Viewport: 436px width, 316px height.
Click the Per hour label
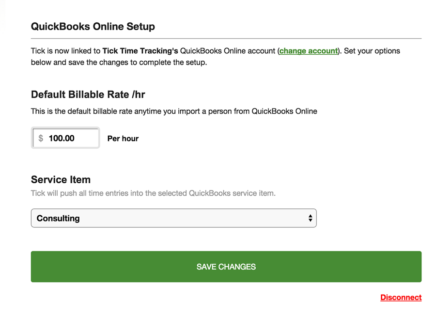pos(123,139)
